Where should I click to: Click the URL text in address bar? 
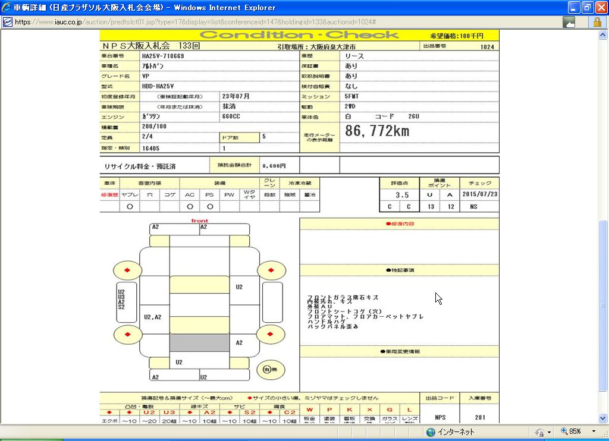click(195, 22)
